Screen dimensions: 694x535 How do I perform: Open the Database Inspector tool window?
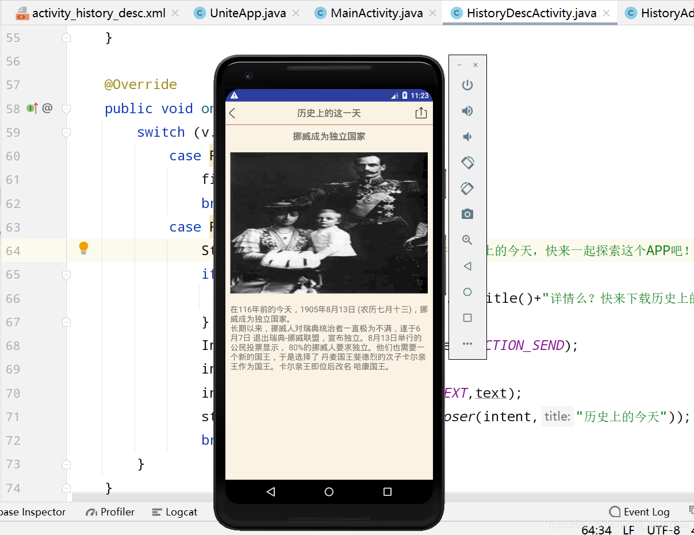[x=33, y=512]
